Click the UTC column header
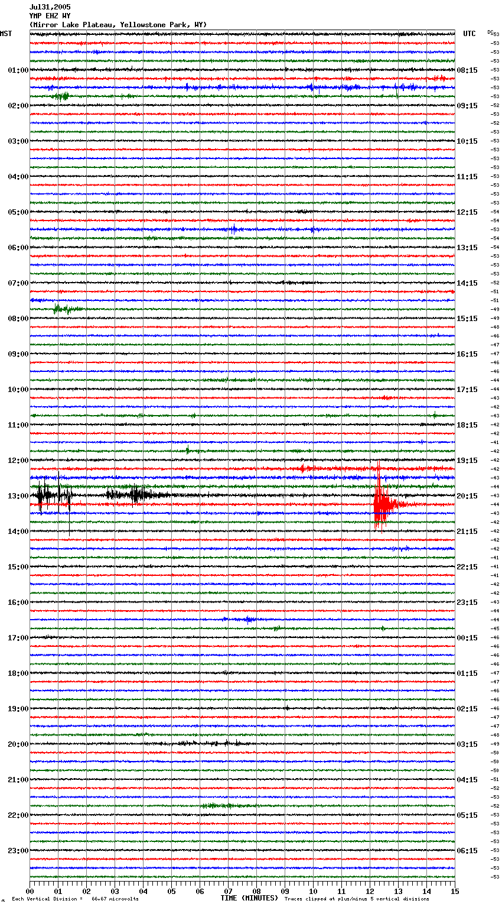This screenshot has width=502, height=907. point(469,34)
